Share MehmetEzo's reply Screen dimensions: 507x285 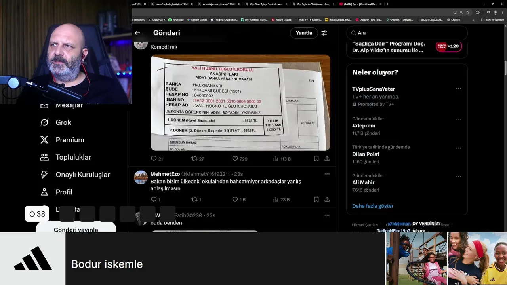(x=327, y=200)
